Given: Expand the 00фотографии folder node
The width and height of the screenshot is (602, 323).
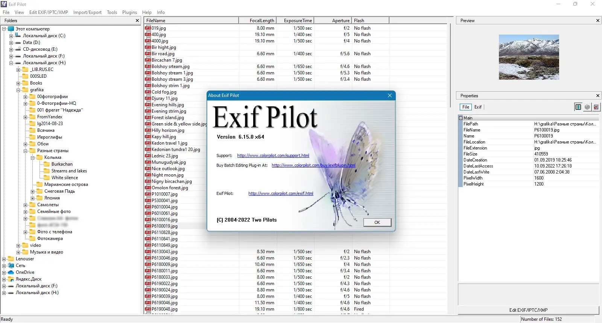Looking at the screenshot, I should [x=25, y=97].
